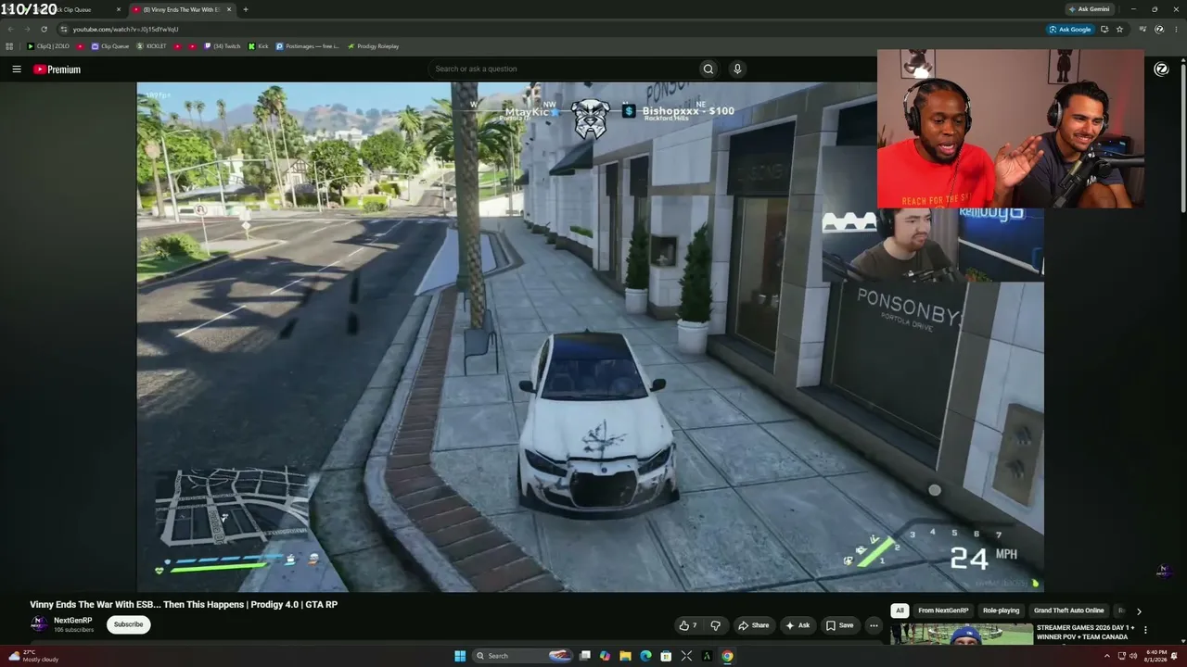Go back to the previous page
1187x667 pixels.
click(x=10, y=29)
